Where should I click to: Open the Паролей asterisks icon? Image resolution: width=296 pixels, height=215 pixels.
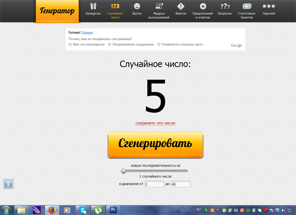point(269,6)
